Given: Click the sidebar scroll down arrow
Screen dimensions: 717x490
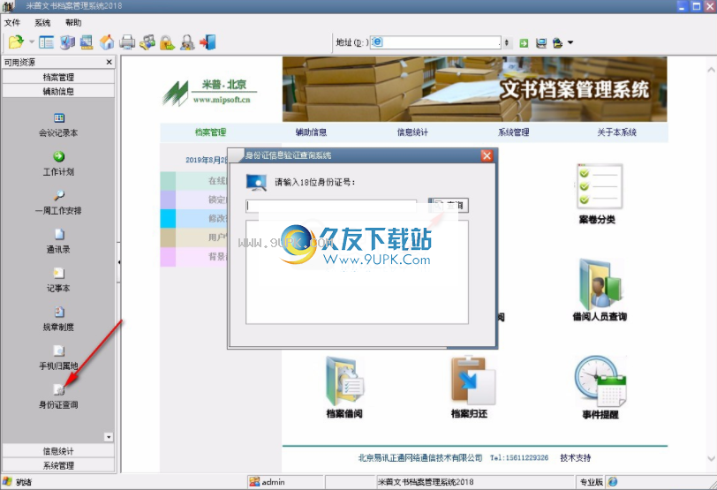Looking at the screenshot, I should 109,437.
